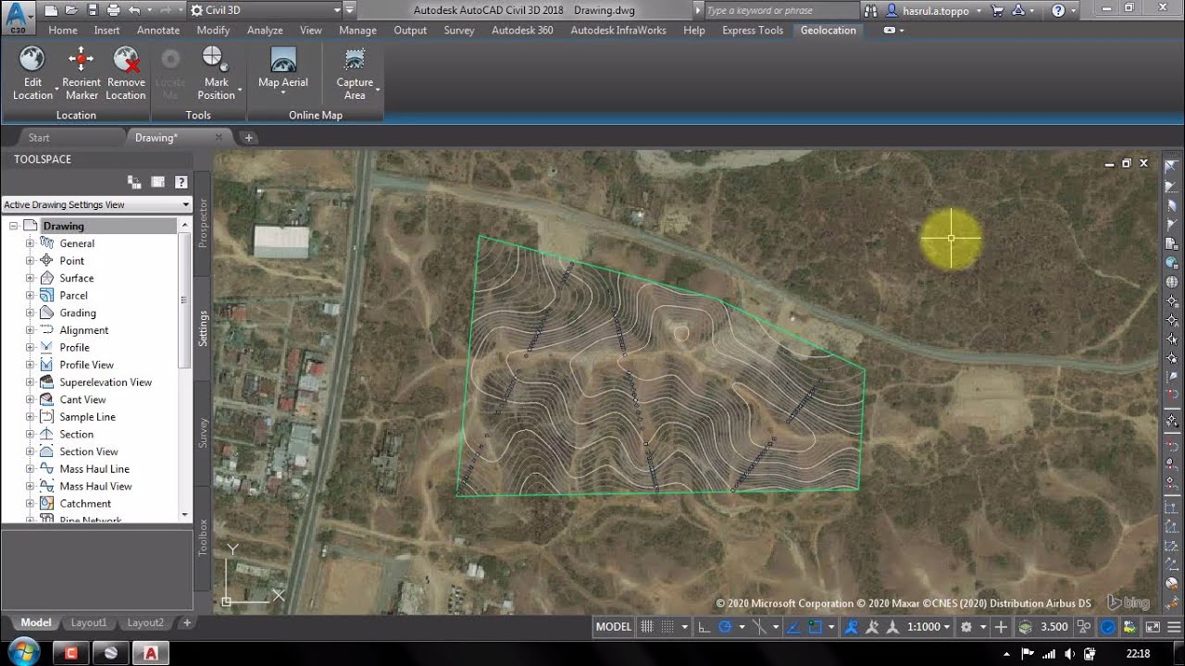The height and width of the screenshot is (666, 1185).
Task: Expand the Pipe Network tree node
Action: click(30, 520)
